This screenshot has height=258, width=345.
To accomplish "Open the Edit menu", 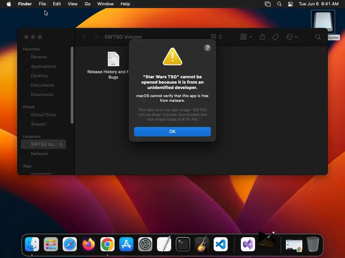I will pyautogui.click(x=57, y=4).
